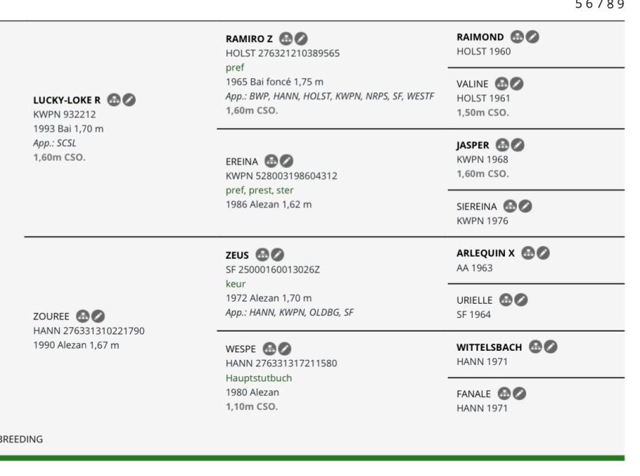The image size is (640, 476).
Task: Open pedigree tree icon beside LUCKY-LOKE R
Action: [x=114, y=100]
